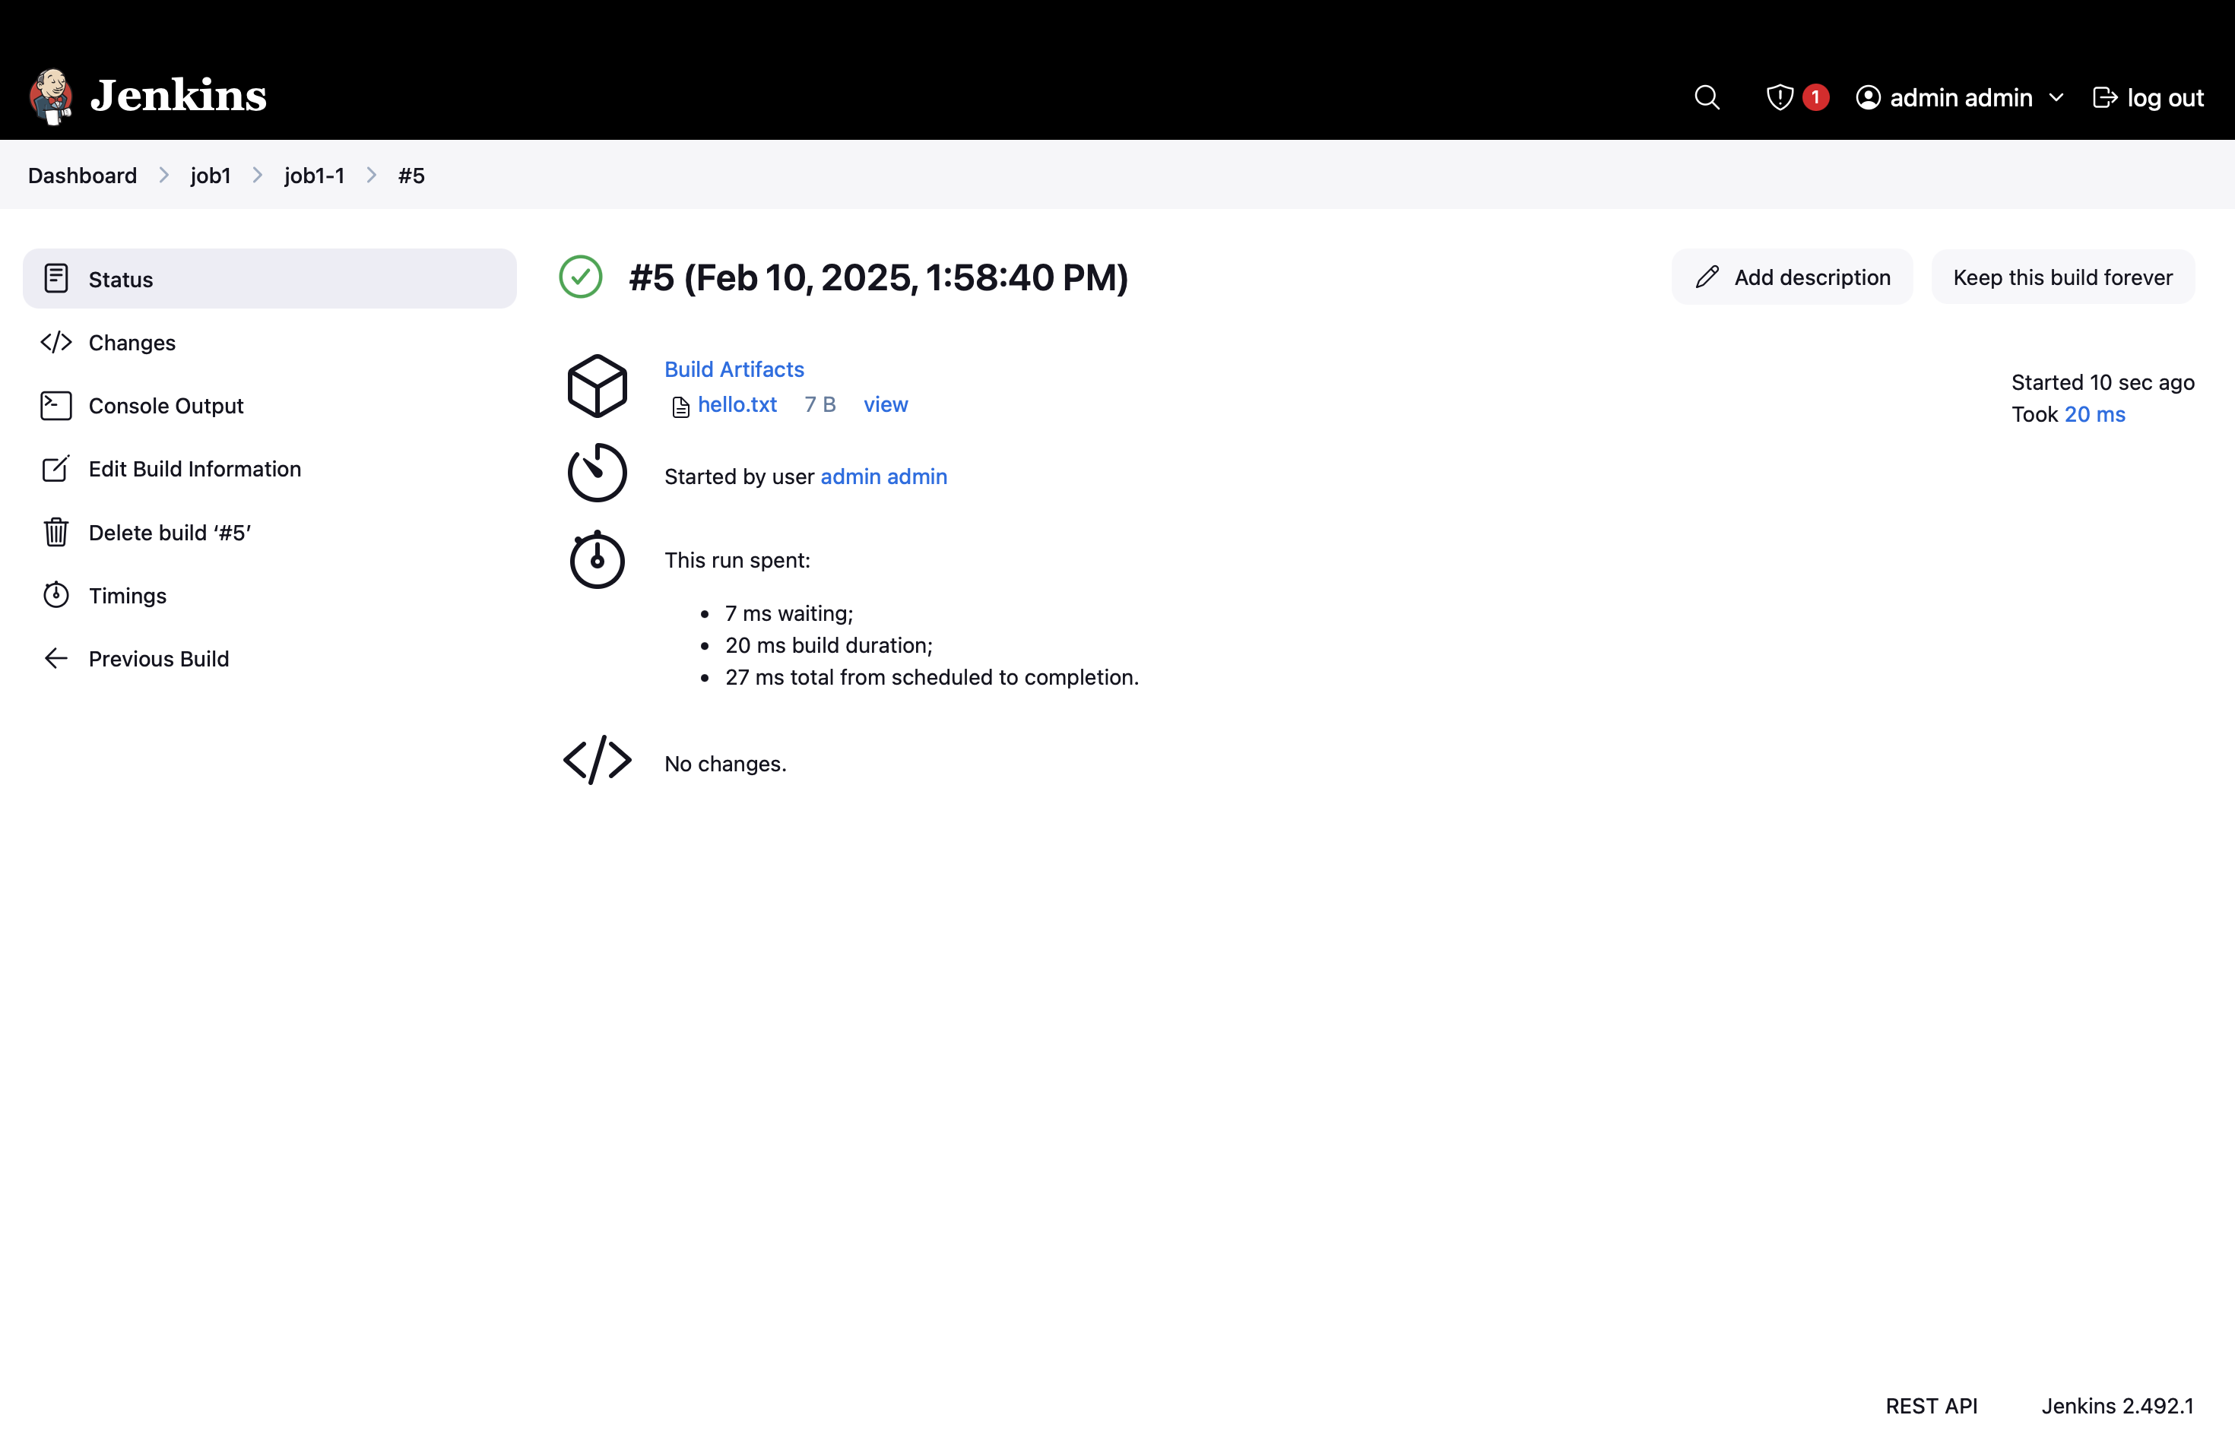Open the search magnifier icon
The width and height of the screenshot is (2235, 1453).
pyautogui.click(x=1707, y=97)
